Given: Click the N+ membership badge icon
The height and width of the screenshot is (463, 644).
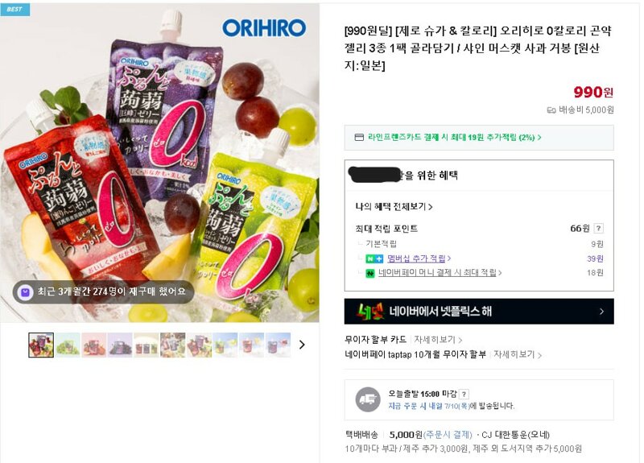Looking at the screenshot, I should point(374,258).
